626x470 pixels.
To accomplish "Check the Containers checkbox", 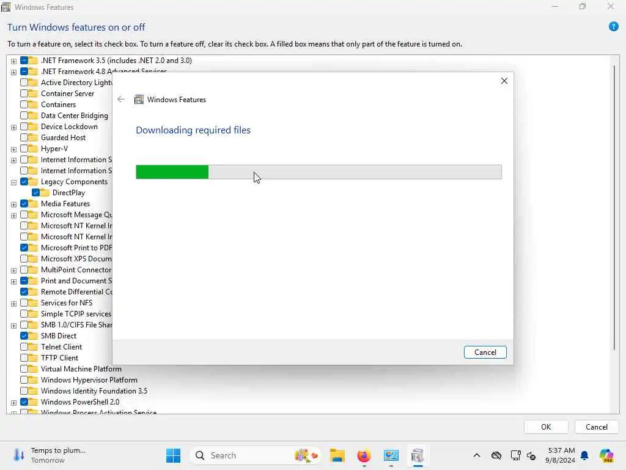I will tap(24, 104).
